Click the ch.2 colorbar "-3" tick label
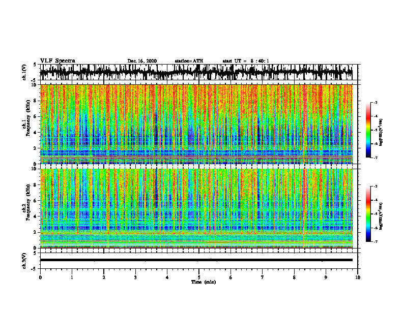Screen dimensions: 403x311 376,186
